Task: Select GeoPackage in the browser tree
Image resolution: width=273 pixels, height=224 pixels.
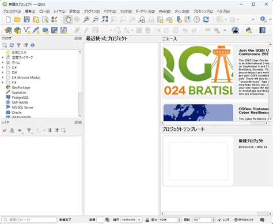Action: pyautogui.click(x=21, y=87)
